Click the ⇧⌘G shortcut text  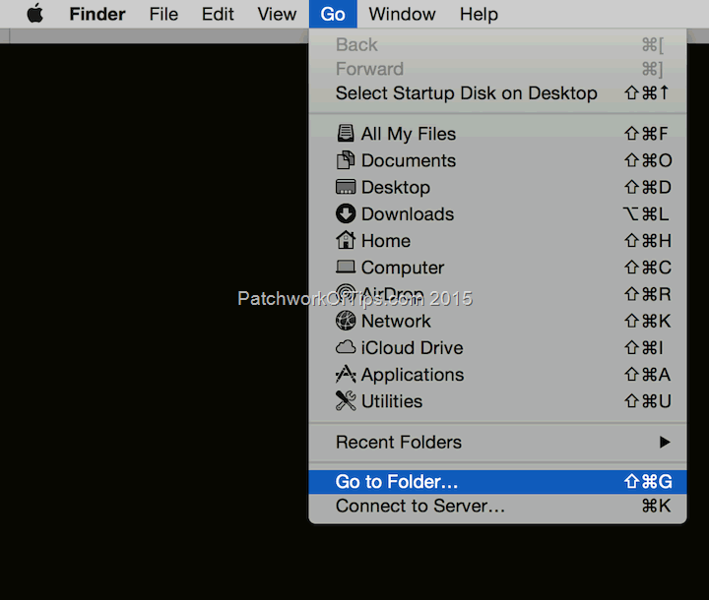pyautogui.click(x=648, y=482)
